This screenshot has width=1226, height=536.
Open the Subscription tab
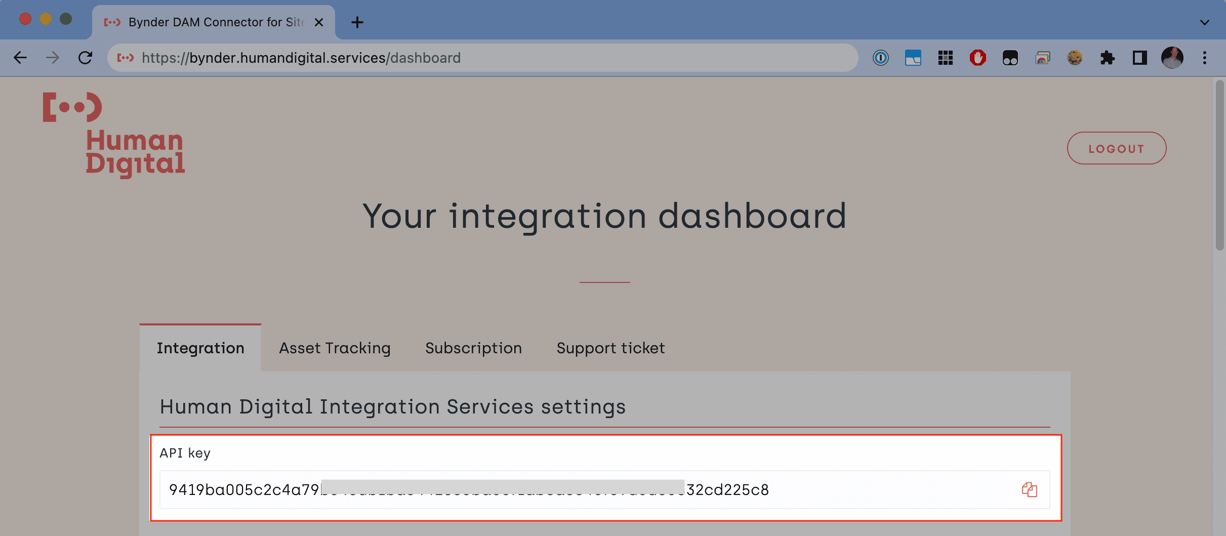[x=473, y=348]
